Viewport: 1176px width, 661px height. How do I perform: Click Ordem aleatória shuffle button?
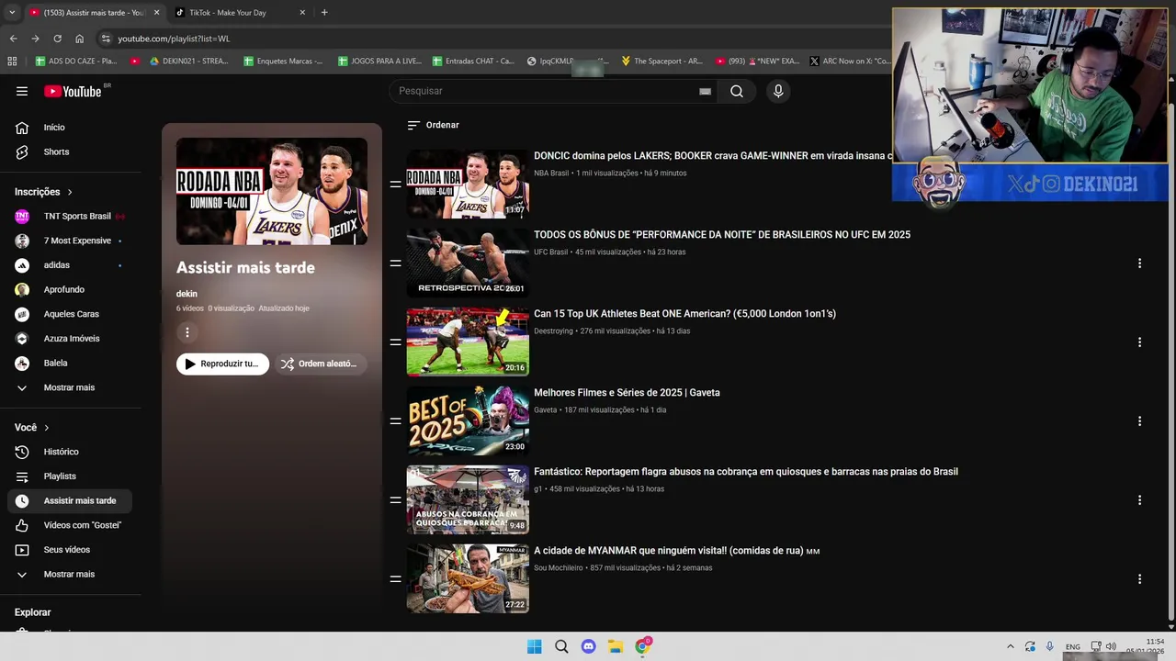(320, 364)
